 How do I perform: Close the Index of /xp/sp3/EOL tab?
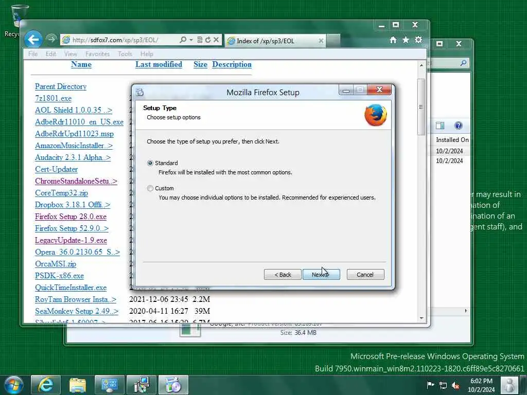coord(321,41)
